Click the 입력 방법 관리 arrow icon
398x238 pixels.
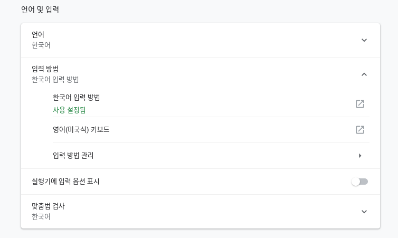tap(360, 156)
